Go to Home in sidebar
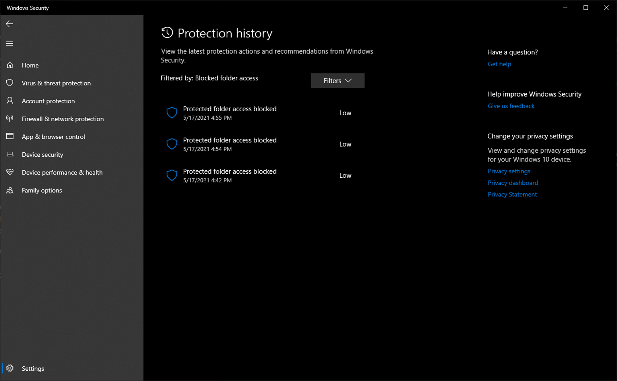 click(x=72, y=65)
